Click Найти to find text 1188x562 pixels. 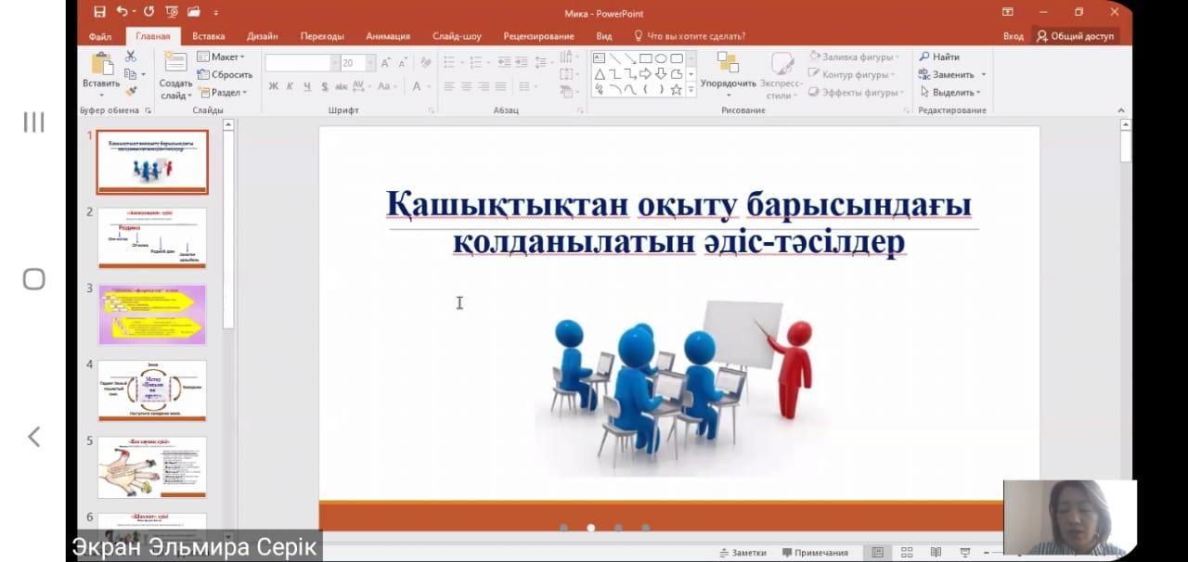(x=939, y=57)
